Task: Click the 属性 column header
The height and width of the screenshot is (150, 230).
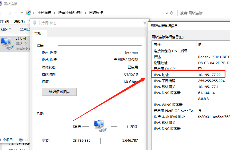Action: [x=174, y=44]
